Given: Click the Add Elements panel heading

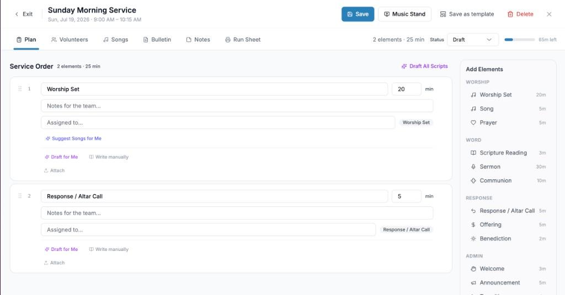Looking at the screenshot, I should pyautogui.click(x=484, y=69).
